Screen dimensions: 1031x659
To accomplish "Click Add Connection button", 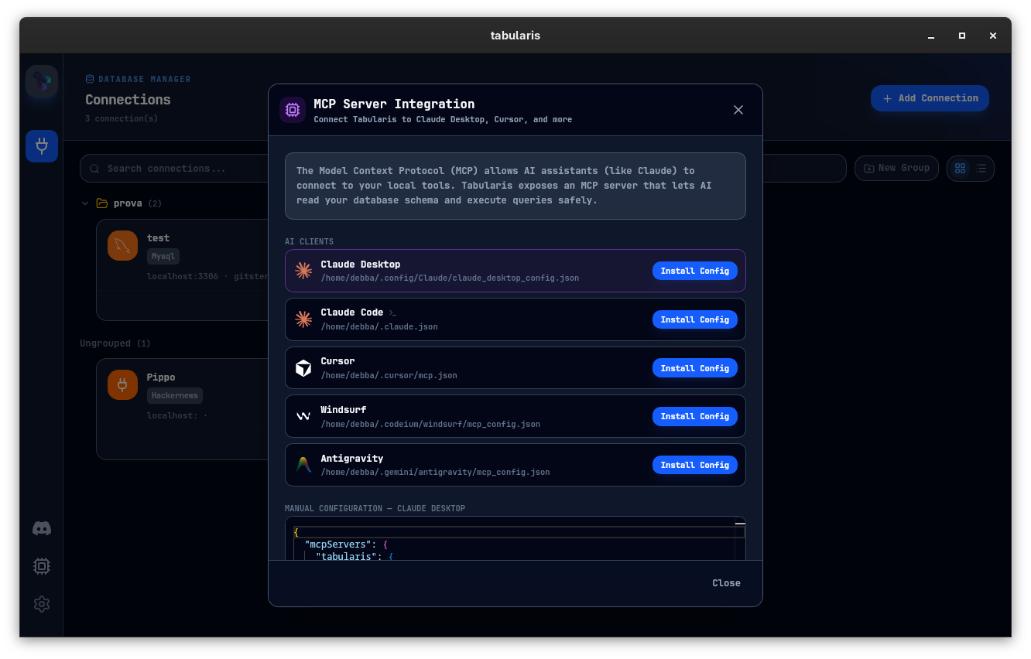I will (930, 97).
